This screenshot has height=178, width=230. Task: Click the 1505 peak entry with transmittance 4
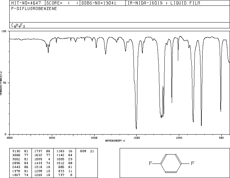42,159
